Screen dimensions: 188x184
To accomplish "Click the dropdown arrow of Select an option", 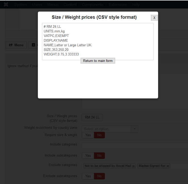I will coord(134,129).
